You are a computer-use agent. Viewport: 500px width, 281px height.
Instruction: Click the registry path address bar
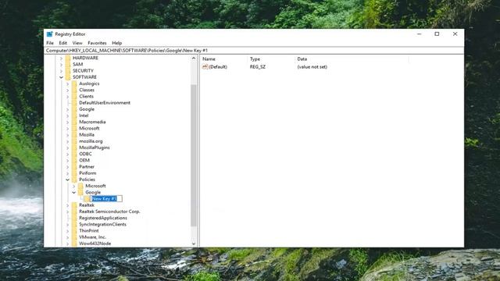click(x=254, y=50)
